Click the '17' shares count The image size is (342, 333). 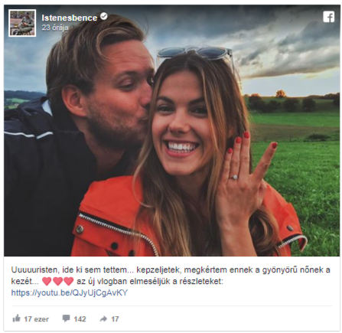tap(115, 319)
